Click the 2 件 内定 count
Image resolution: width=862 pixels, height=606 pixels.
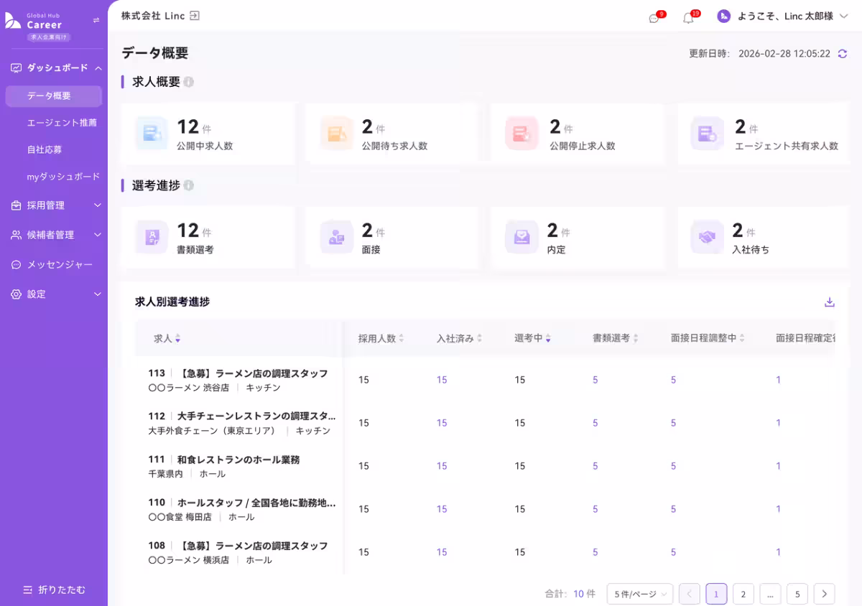pyautogui.click(x=558, y=230)
